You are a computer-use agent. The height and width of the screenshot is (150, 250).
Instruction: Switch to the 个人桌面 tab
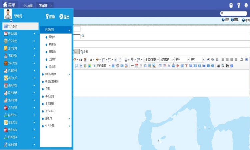click(x=28, y=6)
